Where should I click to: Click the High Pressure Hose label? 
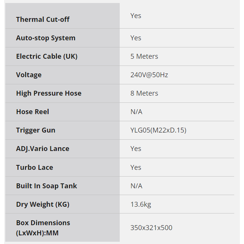(x=49, y=93)
